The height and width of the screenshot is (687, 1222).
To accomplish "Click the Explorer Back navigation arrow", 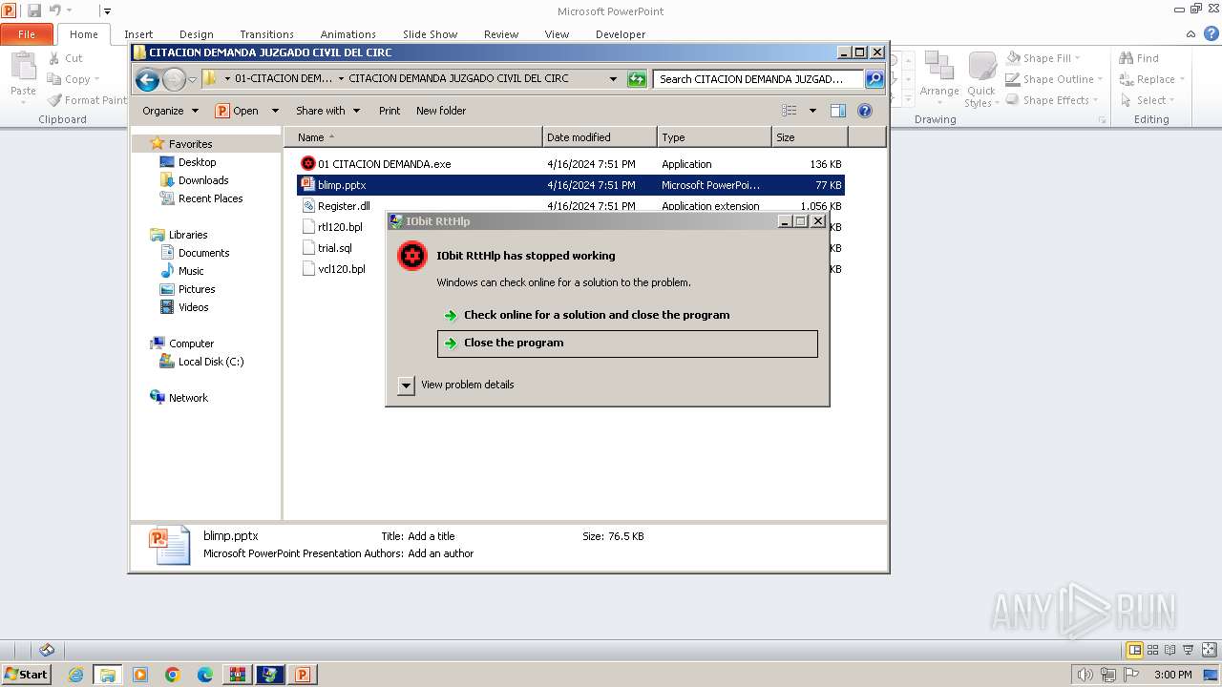I will click(147, 79).
